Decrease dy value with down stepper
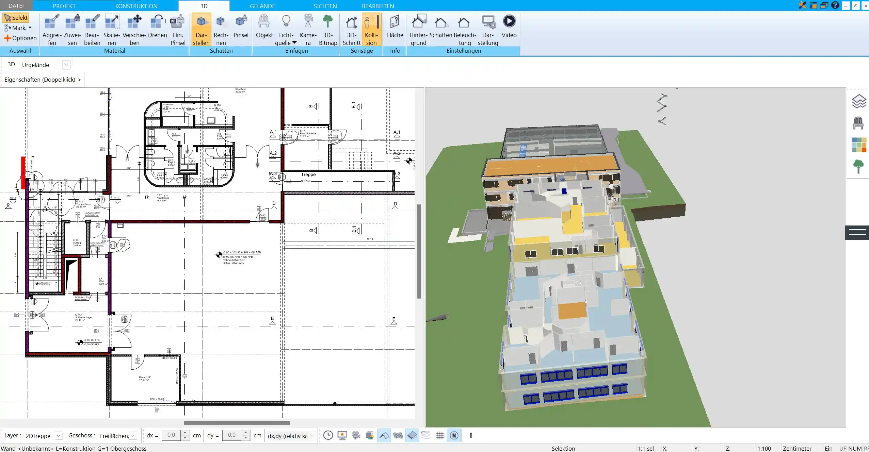Image resolution: width=869 pixels, height=452 pixels. (245, 438)
